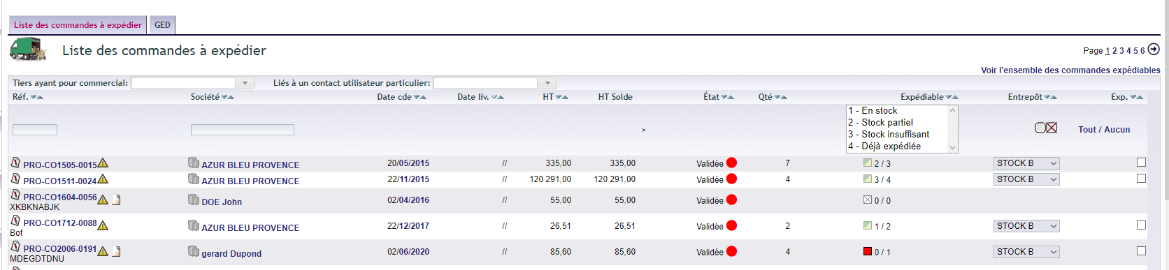
Task: Select the checkbox on gerard Dupond's order
Action: [x=1141, y=250]
